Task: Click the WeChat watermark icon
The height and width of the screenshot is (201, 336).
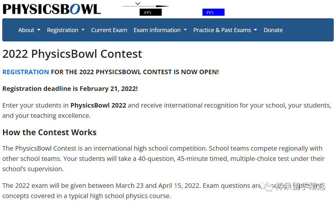Action: pos(266,186)
